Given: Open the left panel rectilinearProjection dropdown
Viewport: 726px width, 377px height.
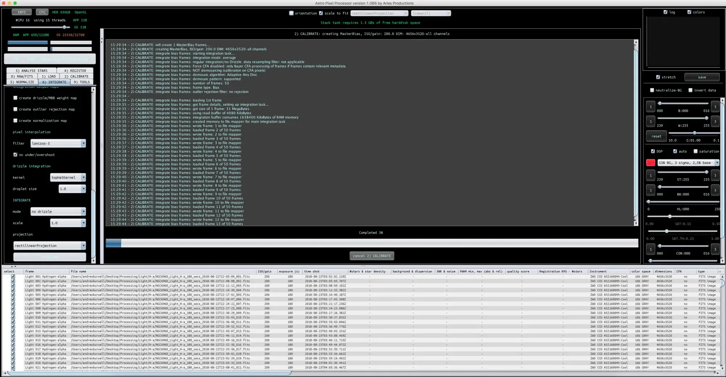Looking at the screenshot, I should point(50,246).
